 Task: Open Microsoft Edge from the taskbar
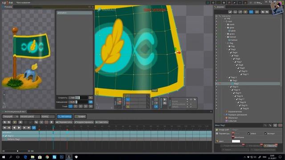coord(25,157)
